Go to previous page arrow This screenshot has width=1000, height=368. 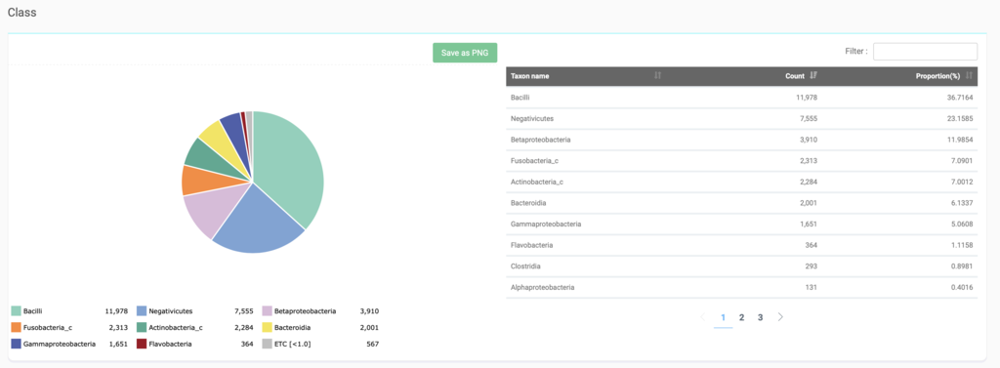tap(703, 317)
